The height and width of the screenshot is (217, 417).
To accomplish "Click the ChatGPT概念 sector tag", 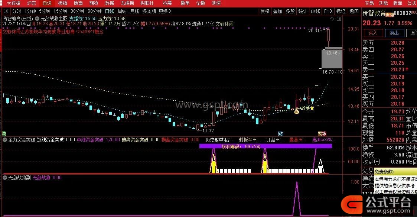I will (x=89, y=32).
